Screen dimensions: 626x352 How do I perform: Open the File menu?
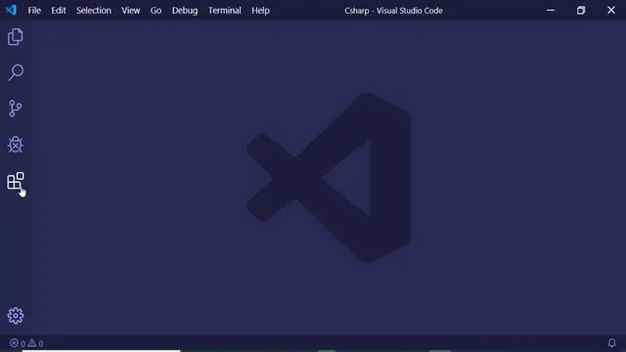[34, 11]
